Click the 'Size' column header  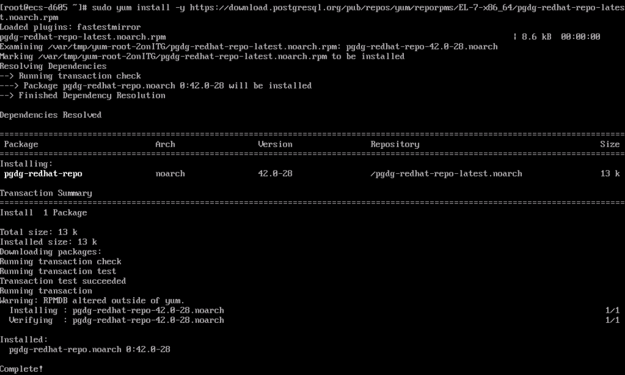(x=610, y=144)
